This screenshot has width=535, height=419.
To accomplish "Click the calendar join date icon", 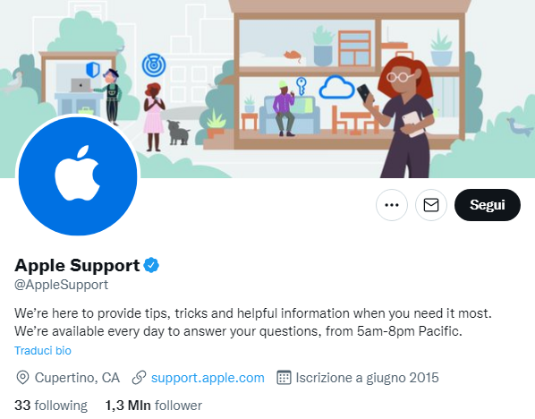I will (284, 377).
